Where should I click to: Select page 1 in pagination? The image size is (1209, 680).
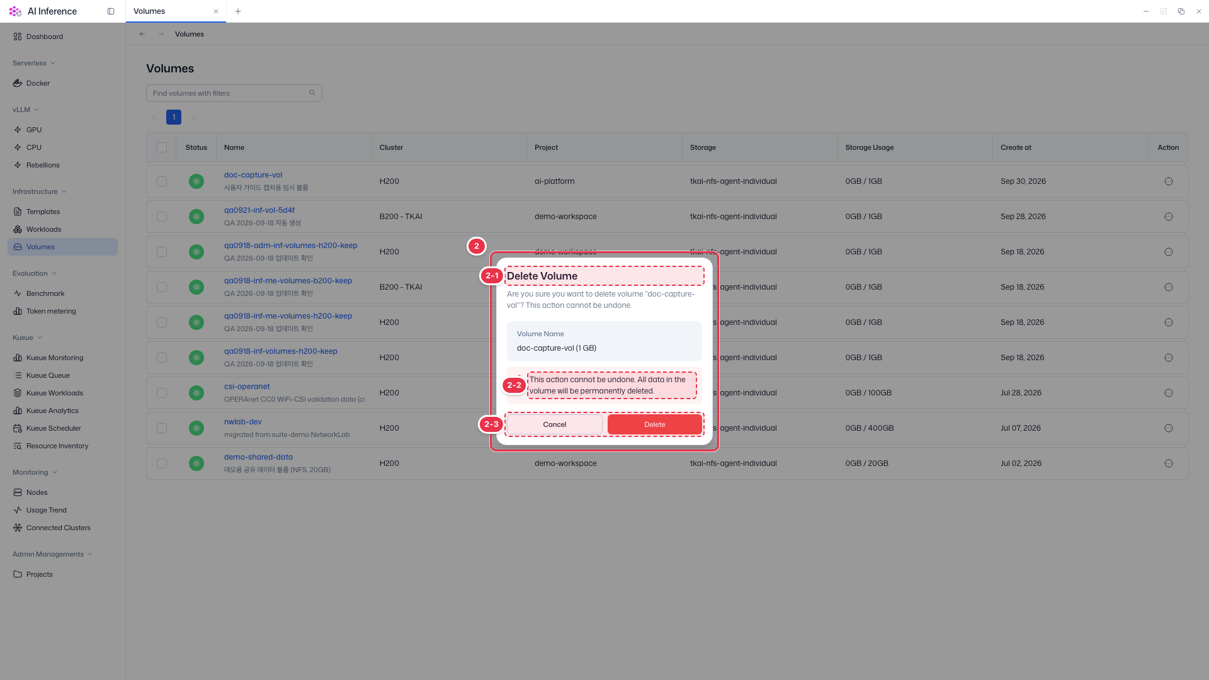click(174, 117)
